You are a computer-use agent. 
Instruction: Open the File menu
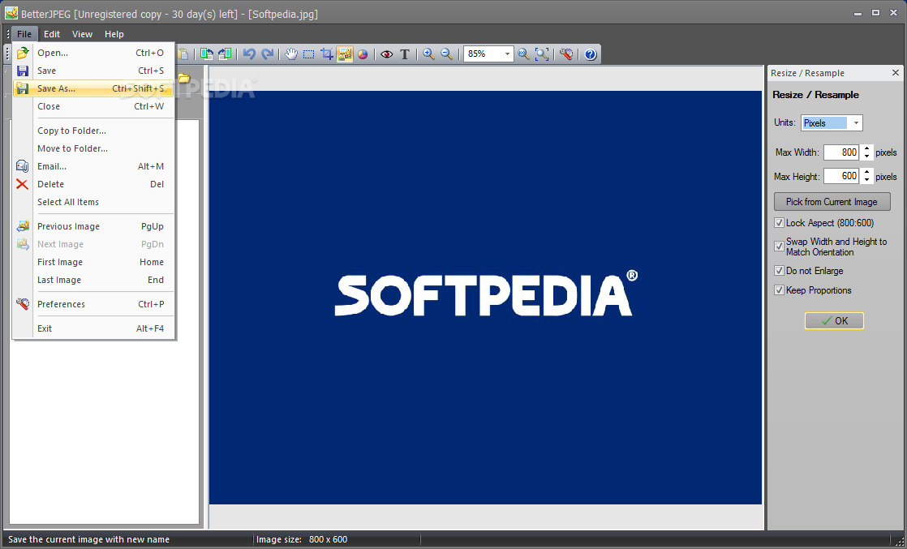pos(24,34)
